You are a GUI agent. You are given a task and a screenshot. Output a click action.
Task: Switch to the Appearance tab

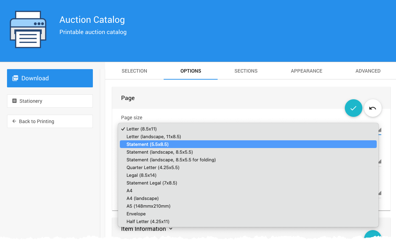306,71
